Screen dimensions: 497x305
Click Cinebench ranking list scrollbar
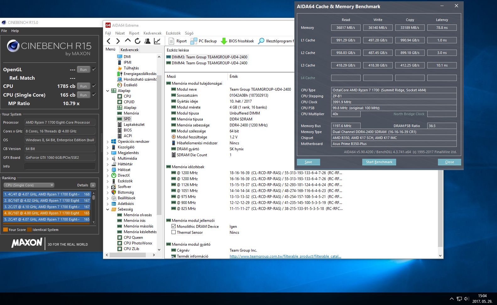93,197
